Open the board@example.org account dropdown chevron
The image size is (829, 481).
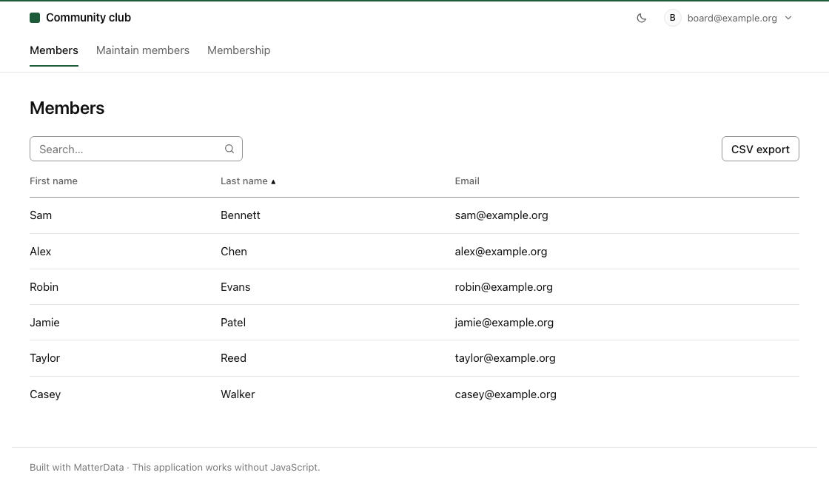click(788, 18)
